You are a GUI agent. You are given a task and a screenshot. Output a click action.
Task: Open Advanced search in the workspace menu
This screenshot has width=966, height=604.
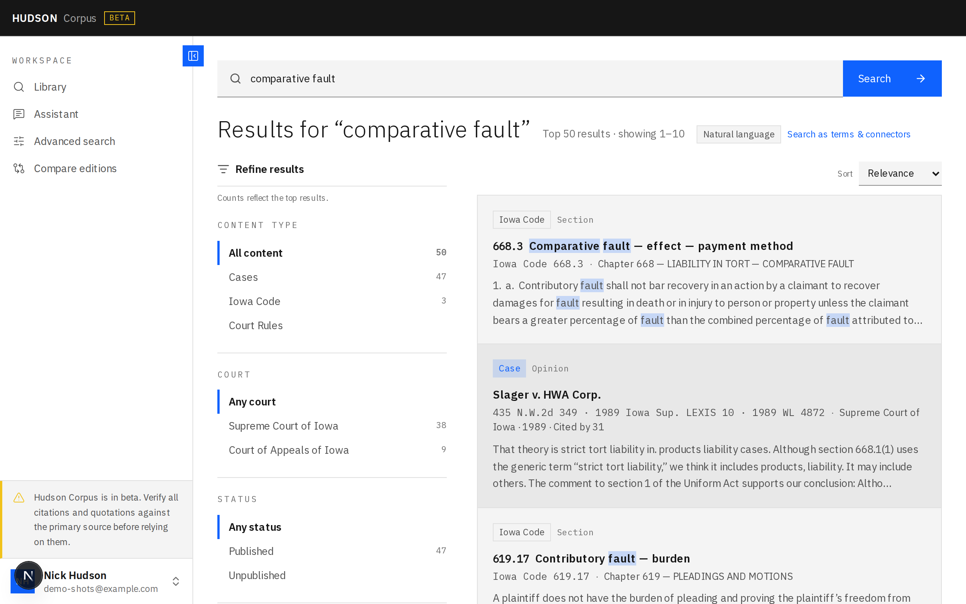pos(96,141)
